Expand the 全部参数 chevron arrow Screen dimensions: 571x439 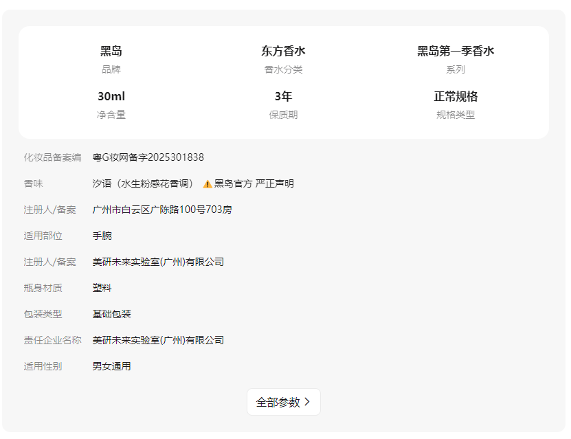(307, 403)
